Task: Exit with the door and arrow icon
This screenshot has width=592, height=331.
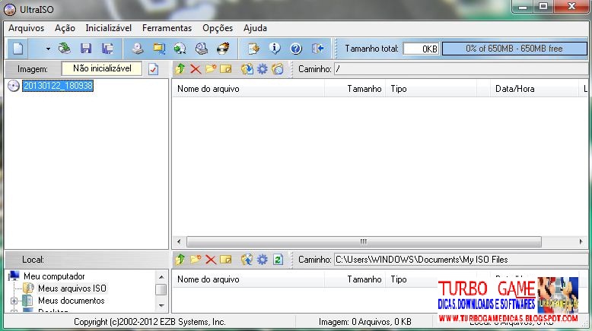Action: click(317, 49)
